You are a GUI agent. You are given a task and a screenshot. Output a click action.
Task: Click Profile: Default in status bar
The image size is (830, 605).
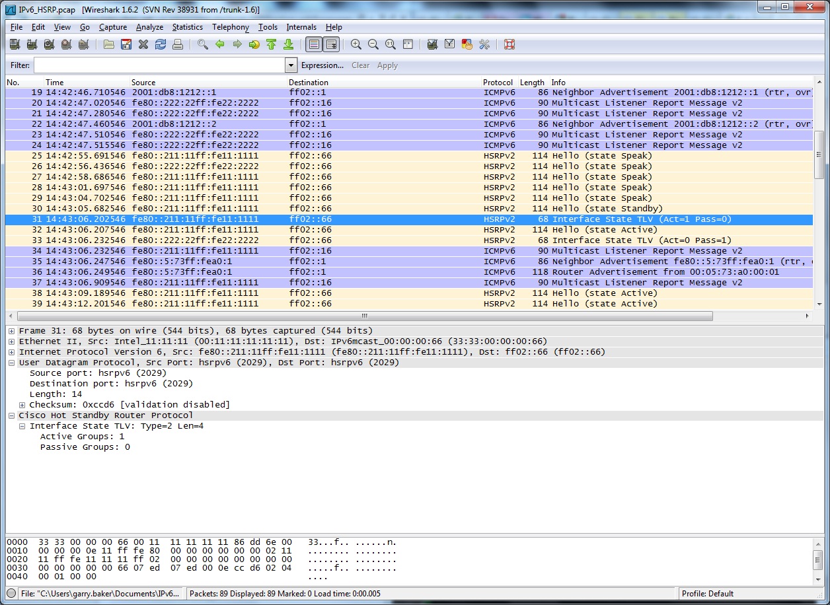pyautogui.click(x=708, y=594)
